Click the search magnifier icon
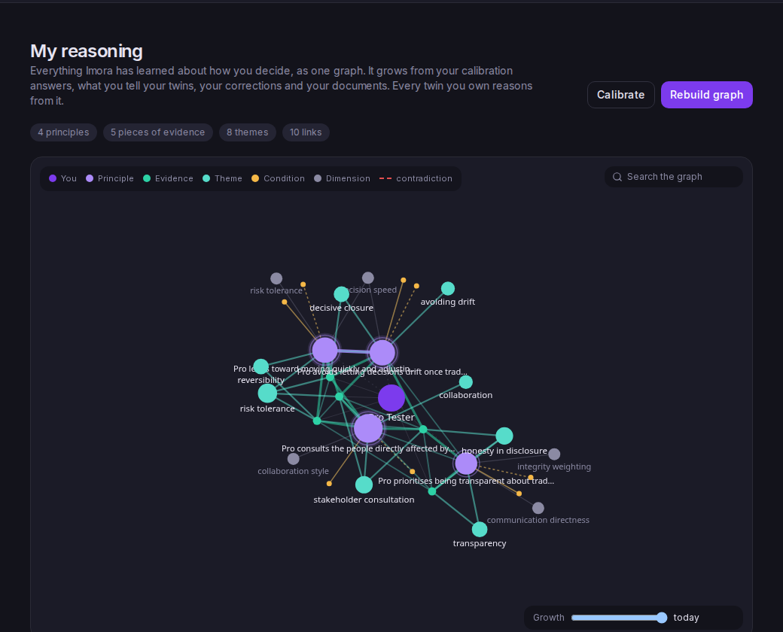Viewport: 783px width, 632px height. 617,177
